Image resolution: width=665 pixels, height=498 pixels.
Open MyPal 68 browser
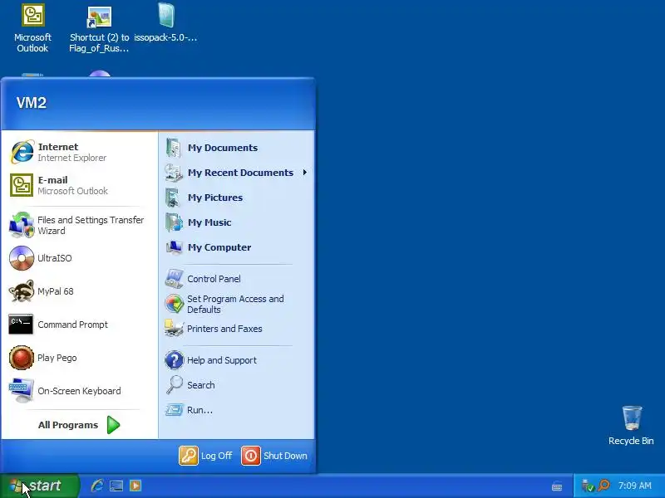(x=79, y=291)
